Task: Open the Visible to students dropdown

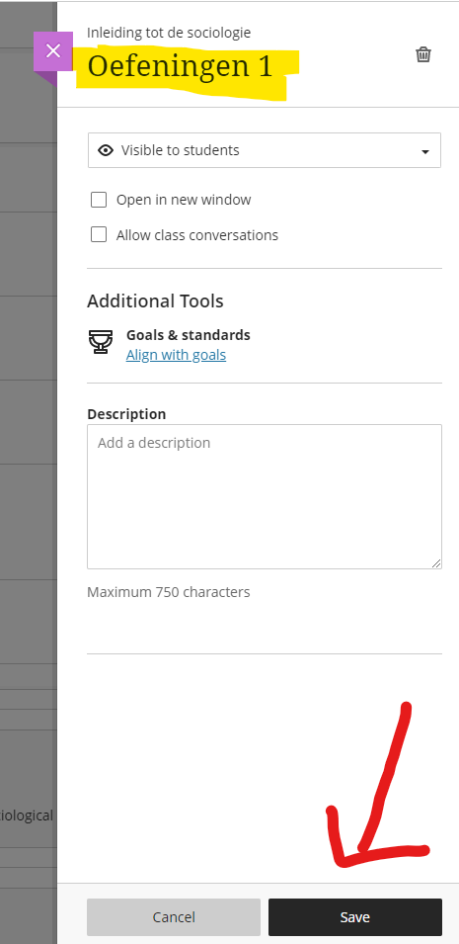Action: pos(265,150)
